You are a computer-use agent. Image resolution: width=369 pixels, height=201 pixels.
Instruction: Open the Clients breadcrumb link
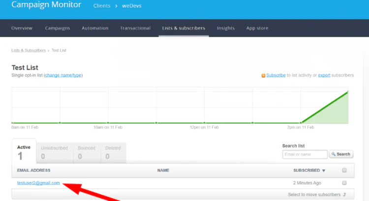click(x=102, y=6)
